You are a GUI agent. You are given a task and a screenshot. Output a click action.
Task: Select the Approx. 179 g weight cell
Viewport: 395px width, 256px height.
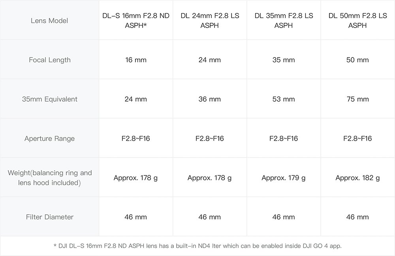point(284,178)
